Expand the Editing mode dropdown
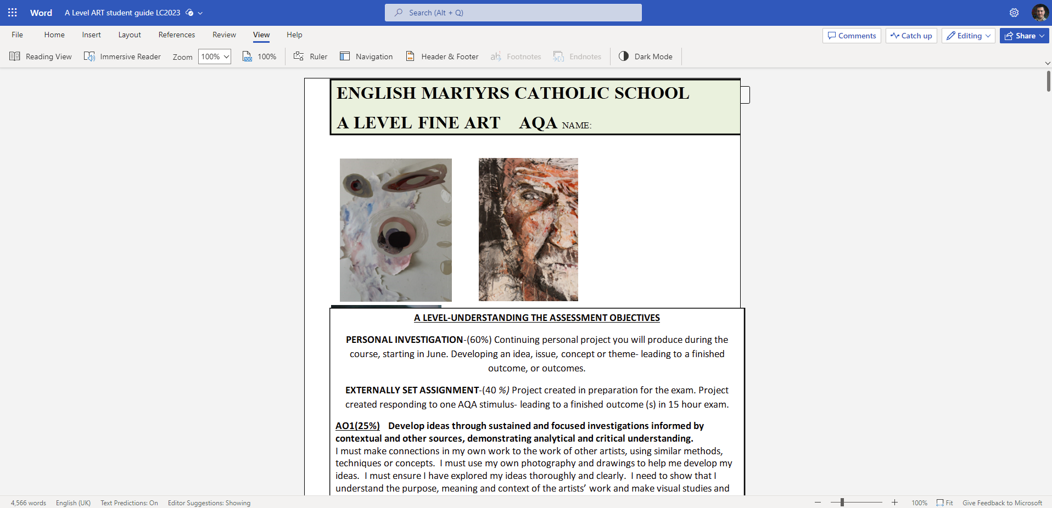This screenshot has height=508, width=1052. (x=969, y=36)
